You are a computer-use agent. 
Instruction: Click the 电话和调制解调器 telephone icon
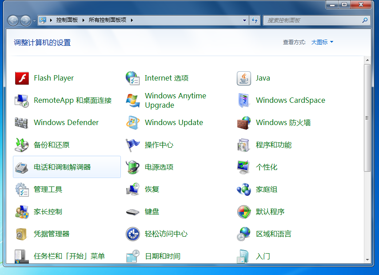coord(21,167)
